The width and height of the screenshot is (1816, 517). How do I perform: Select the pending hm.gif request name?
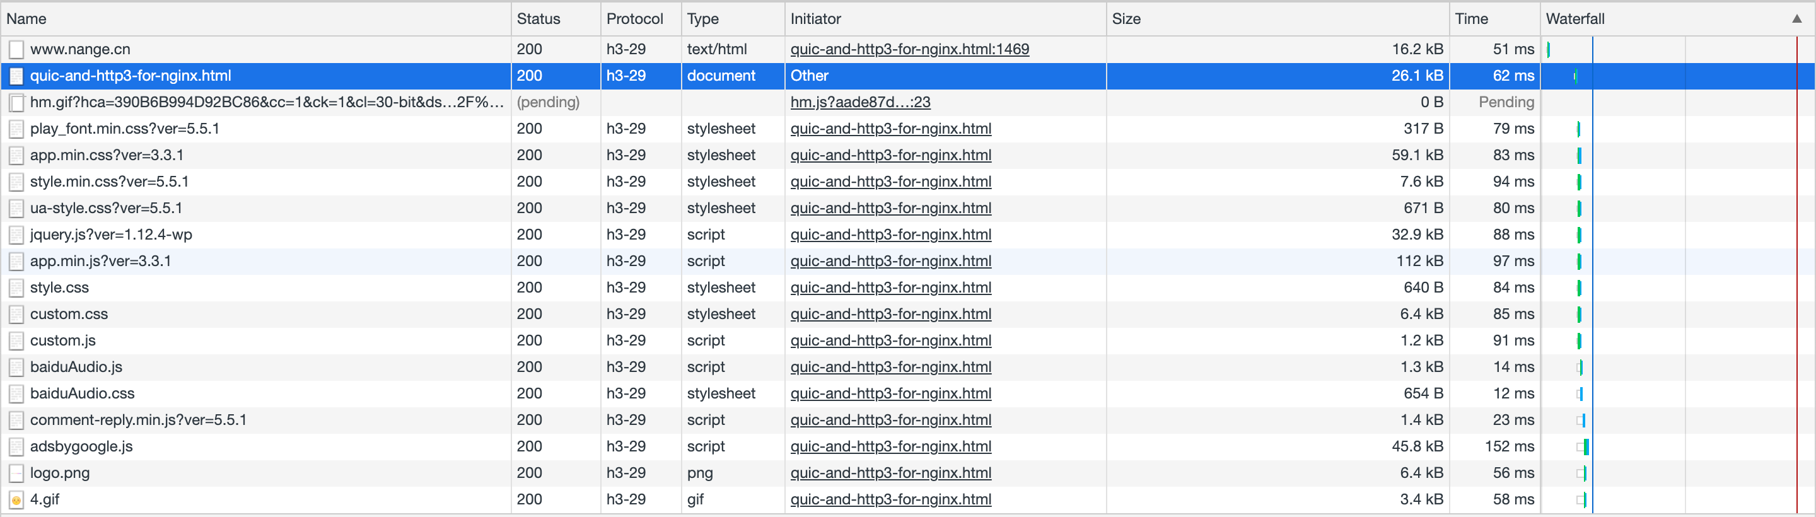267,102
